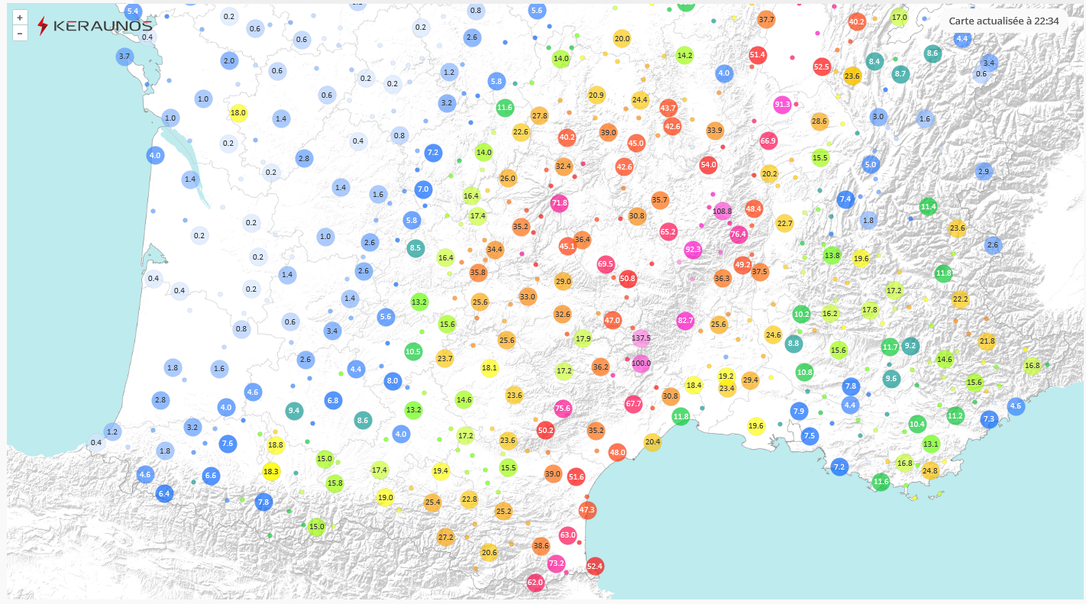This screenshot has height=604, width=1086.
Task: Select the 43.7 station marker
Action: coord(668,108)
